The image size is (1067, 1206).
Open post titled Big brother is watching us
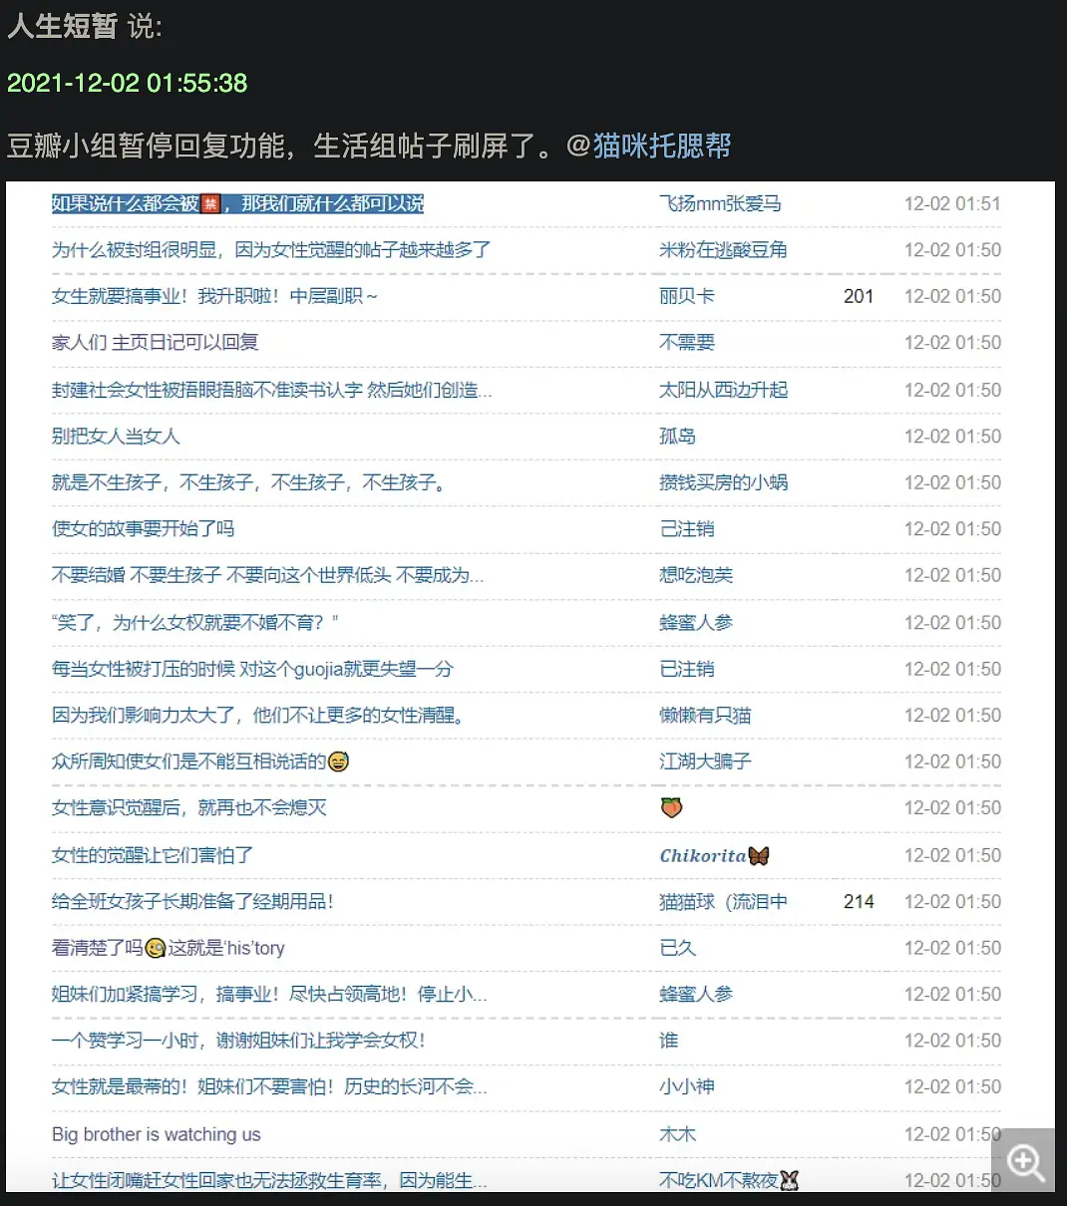coord(156,1134)
